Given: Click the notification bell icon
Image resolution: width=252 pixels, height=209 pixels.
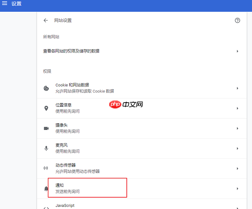Looking at the screenshot, I should 46,189.
